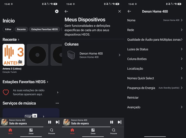This screenshot has height=138, width=186.
Task: Skip to next track in Início mini player
Action: point(58,122)
